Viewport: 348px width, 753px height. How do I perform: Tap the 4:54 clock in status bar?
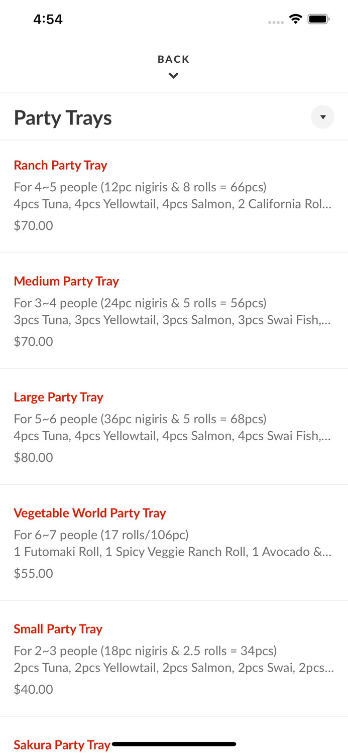pyautogui.click(x=48, y=19)
